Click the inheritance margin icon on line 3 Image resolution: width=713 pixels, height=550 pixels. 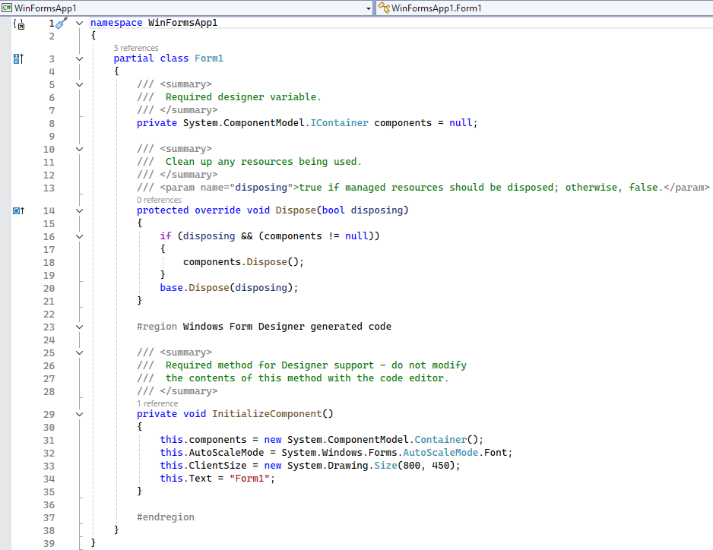pyautogui.click(x=18, y=58)
